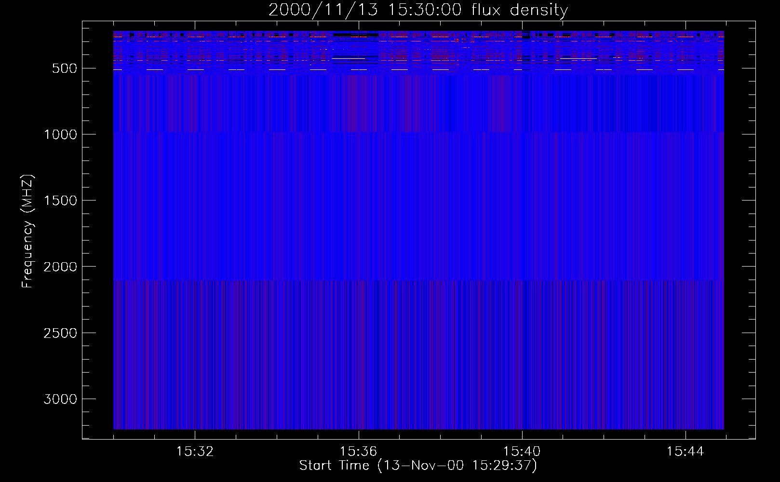Click the 2000 frequency tick label

[x=60, y=267]
